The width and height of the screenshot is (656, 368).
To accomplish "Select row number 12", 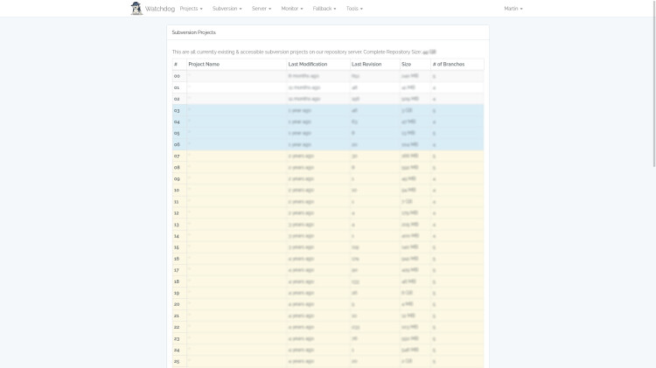I will 328,213.
